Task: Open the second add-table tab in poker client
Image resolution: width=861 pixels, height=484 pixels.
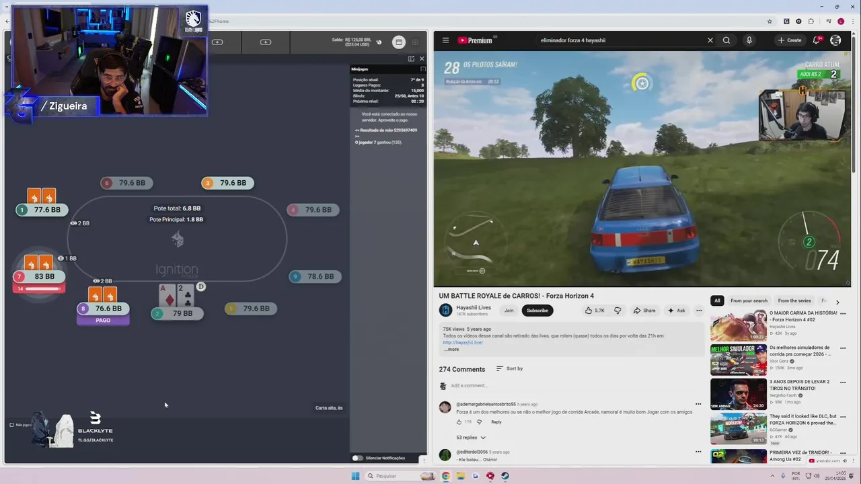Action: pyautogui.click(x=217, y=42)
